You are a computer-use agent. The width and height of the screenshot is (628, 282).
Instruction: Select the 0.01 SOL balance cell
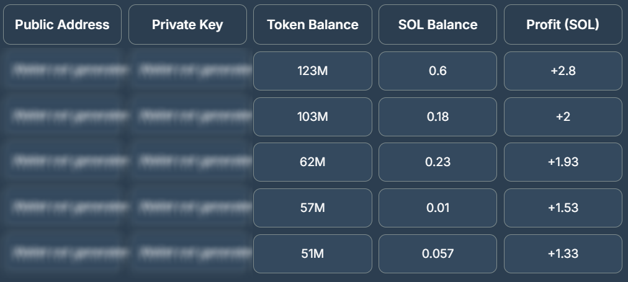tap(437, 208)
